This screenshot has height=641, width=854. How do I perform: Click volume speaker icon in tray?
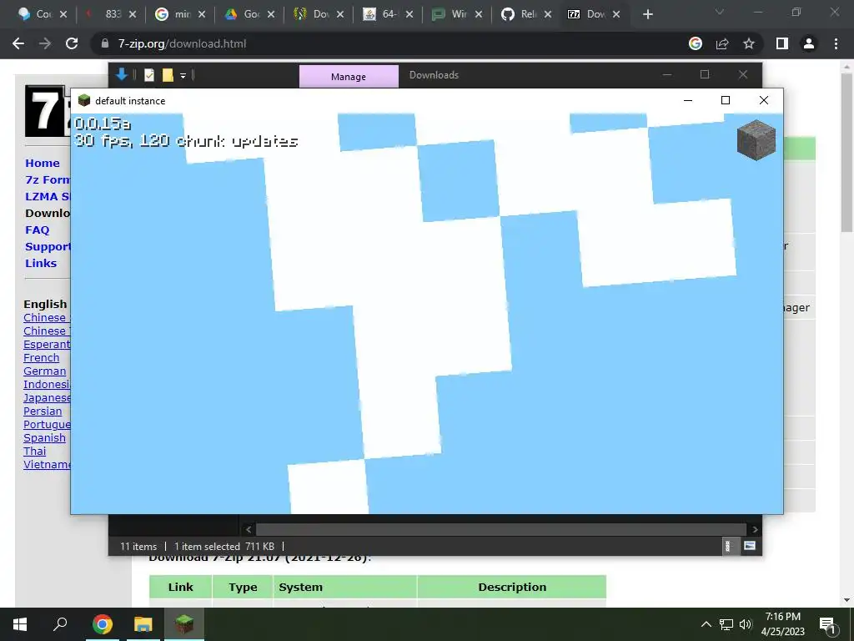click(x=746, y=624)
